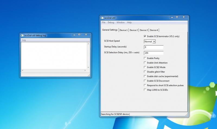Click debug log scroll left arrow

point(23,70)
